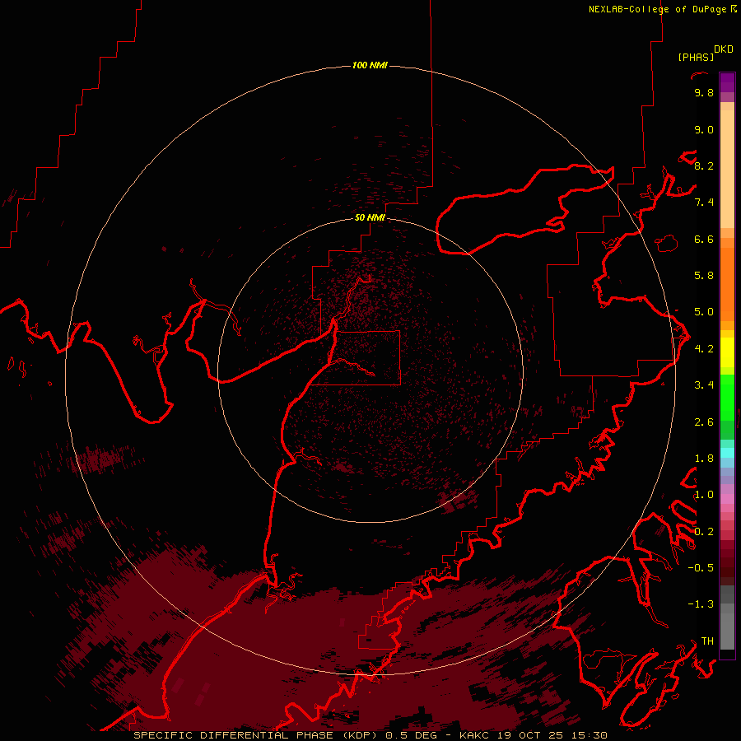Image resolution: width=741 pixels, height=741 pixels.
Task: Click the -1.3 color scale value
Action: [x=701, y=604]
